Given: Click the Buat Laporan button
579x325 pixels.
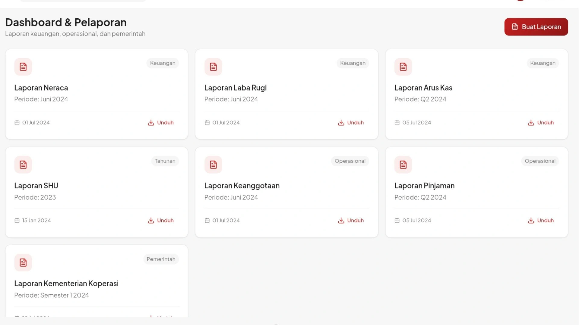Looking at the screenshot, I should [536, 27].
